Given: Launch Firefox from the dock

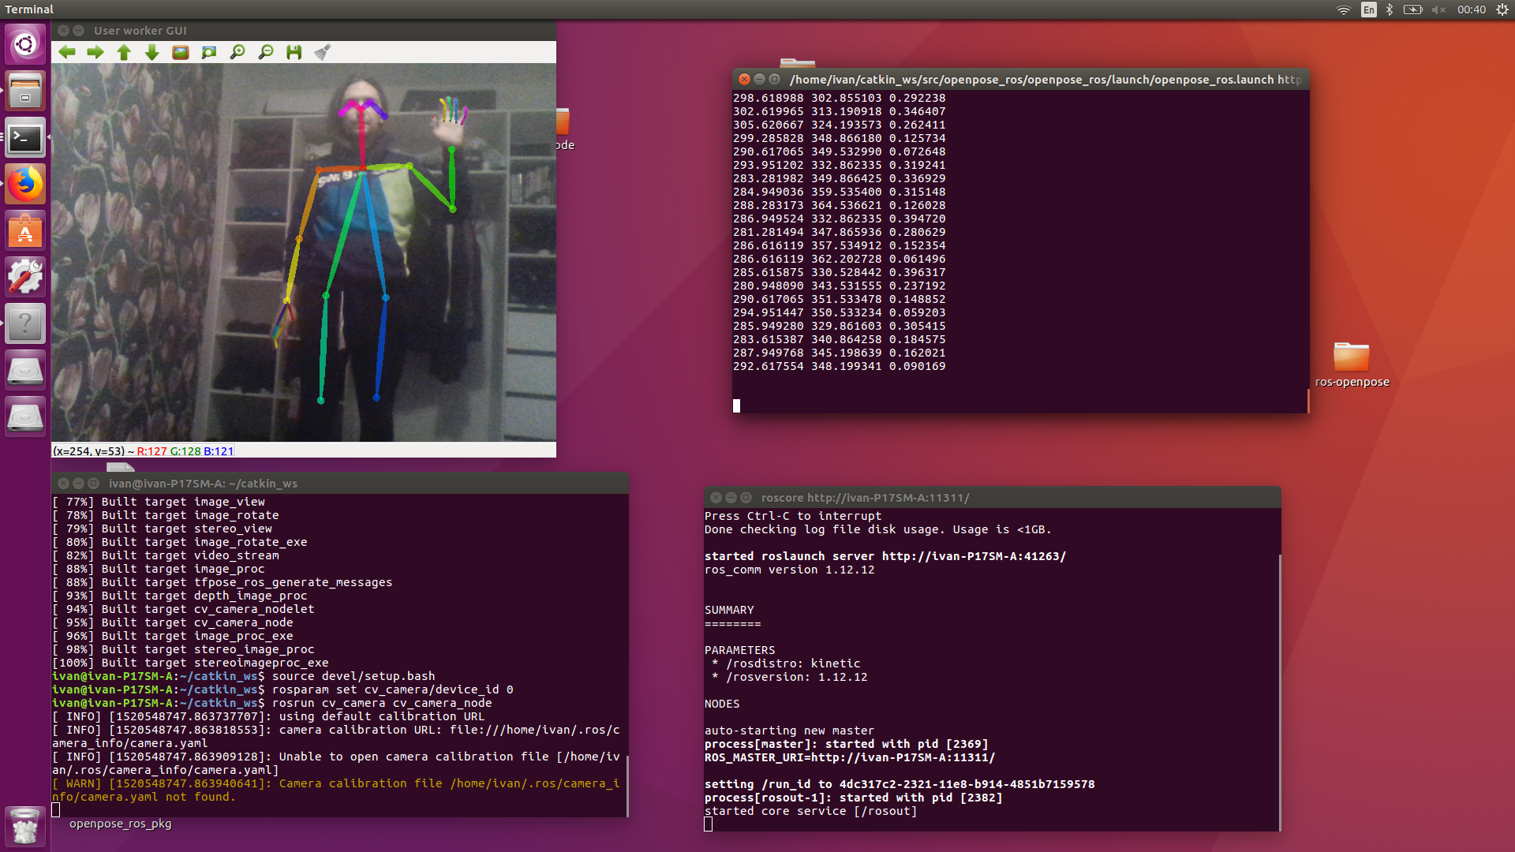Looking at the screenshot, I should tap(25, 185).
